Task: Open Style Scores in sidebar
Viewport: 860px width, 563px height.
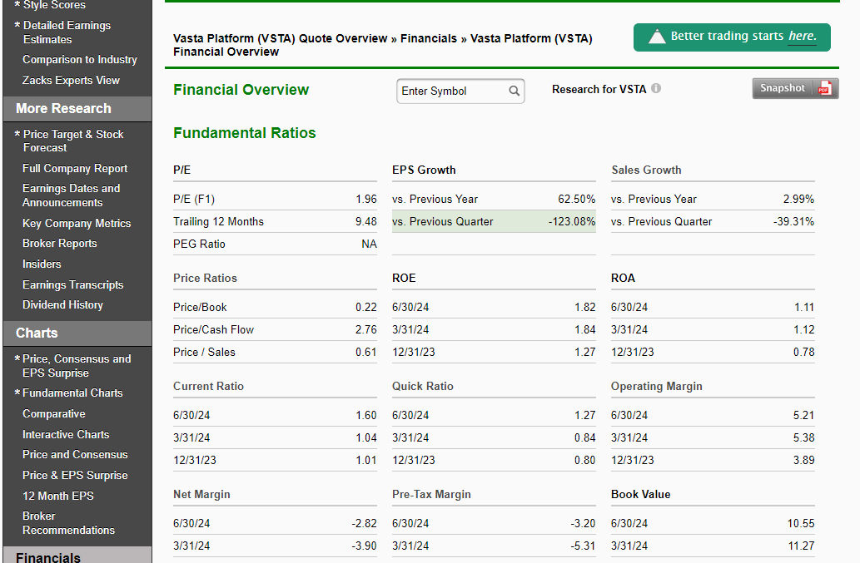Action: (54, 5)
